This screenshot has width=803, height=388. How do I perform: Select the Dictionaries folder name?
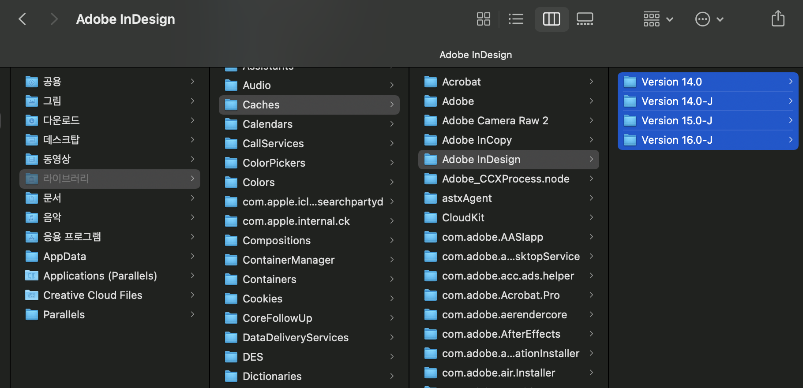(272, 376)
